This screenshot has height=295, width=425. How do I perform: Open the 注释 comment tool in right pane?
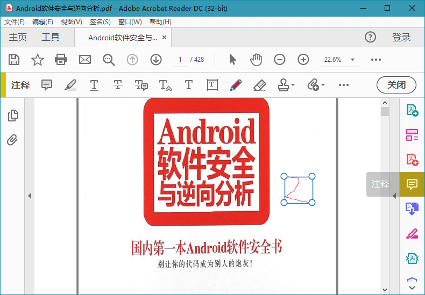pos(412,184)
